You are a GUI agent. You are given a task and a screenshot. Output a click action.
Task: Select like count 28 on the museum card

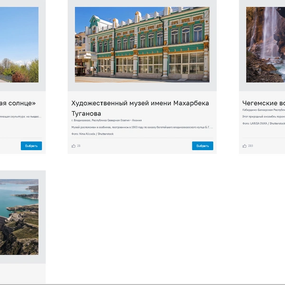tap(79, 146)
